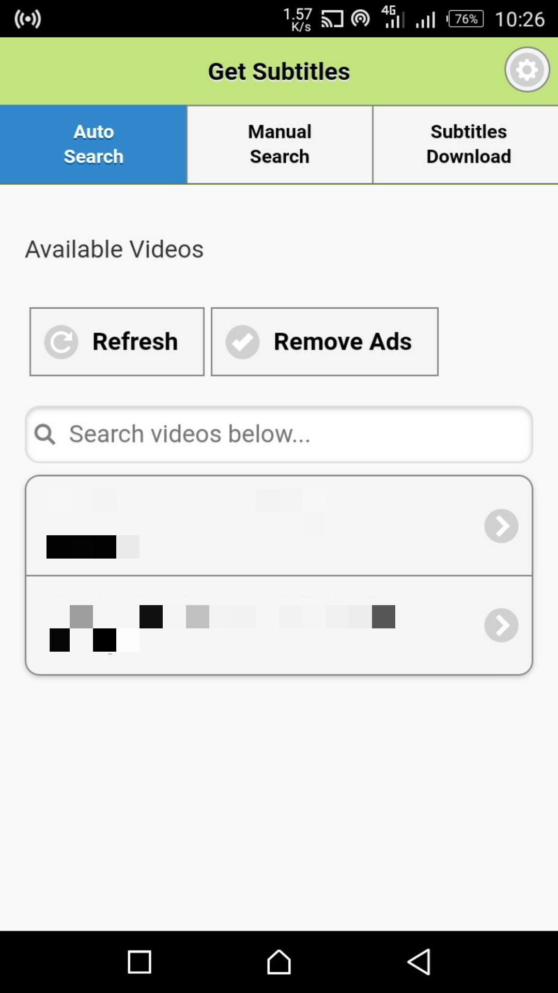
Task: Open the first video's arrow chevron
Action: click(x=501, y=526)
